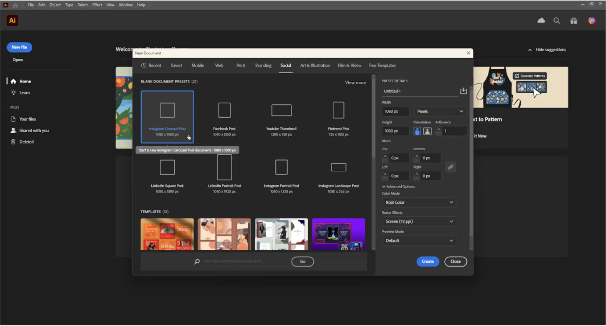Choose the Pinterest Pins preset
The image size is (606, 326).
coord(338,117)
